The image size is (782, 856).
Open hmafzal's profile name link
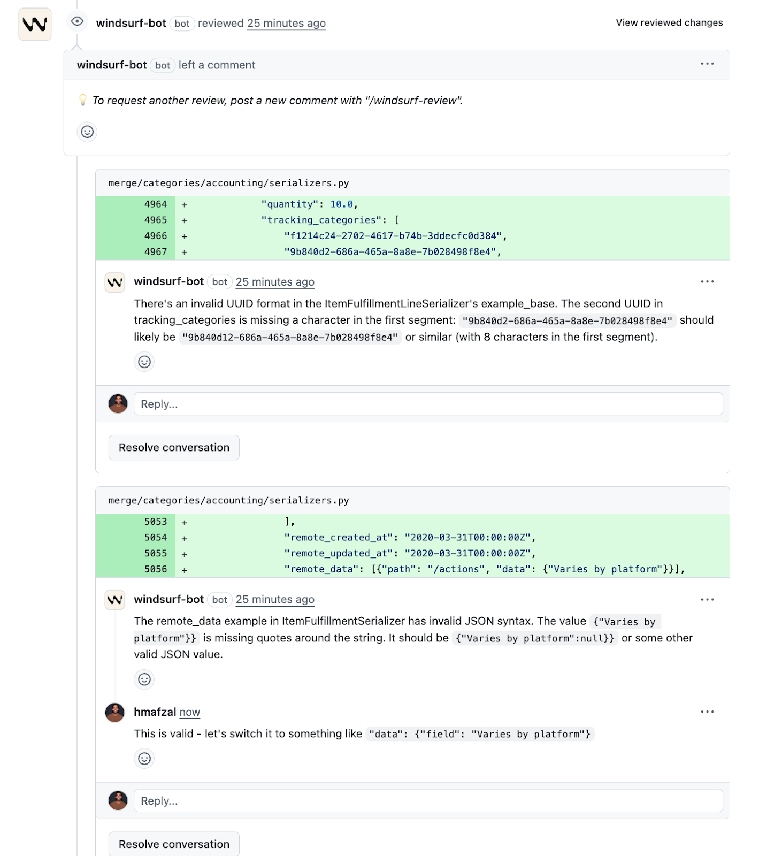tap(155, 712)
